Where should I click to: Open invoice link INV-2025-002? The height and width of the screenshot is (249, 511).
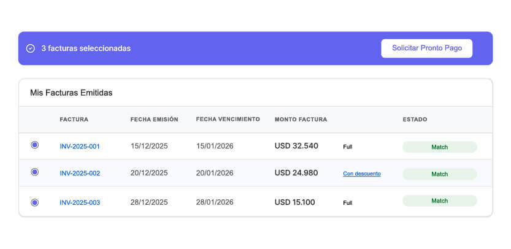[80, 174]
